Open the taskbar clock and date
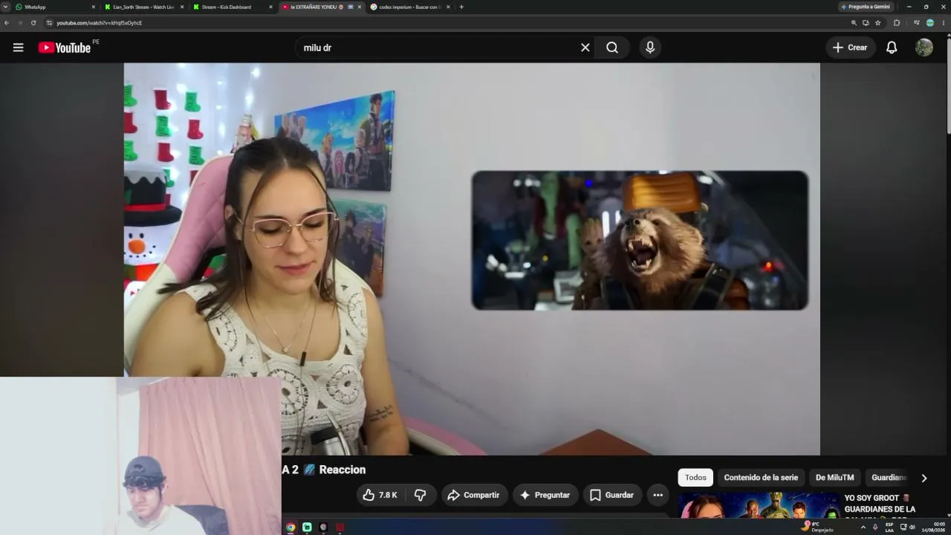This screenshot has width=951, height=535. [933, 527]
